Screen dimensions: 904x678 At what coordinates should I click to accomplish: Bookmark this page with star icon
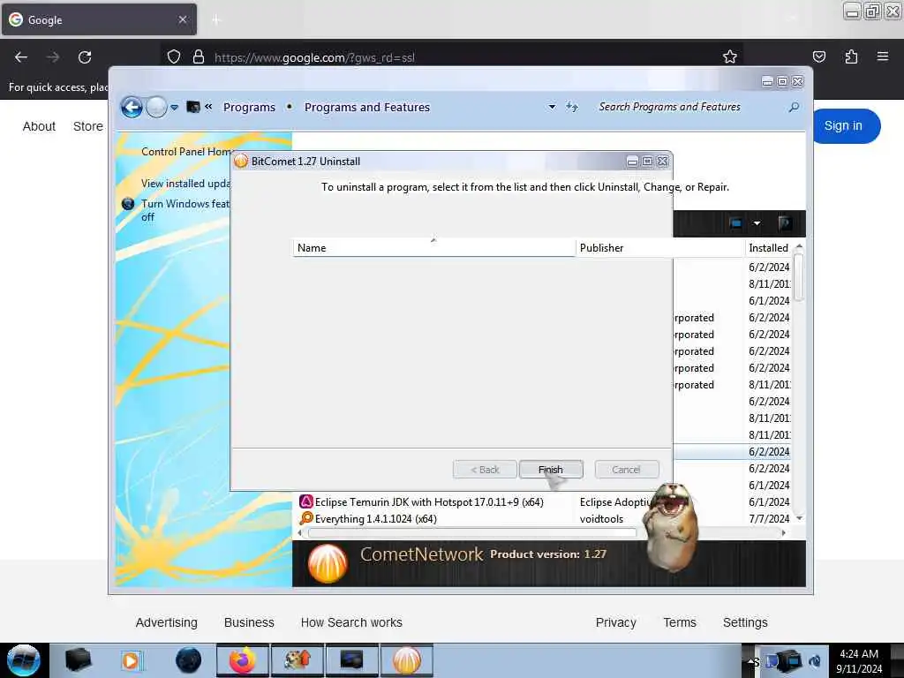coord(730,56)
